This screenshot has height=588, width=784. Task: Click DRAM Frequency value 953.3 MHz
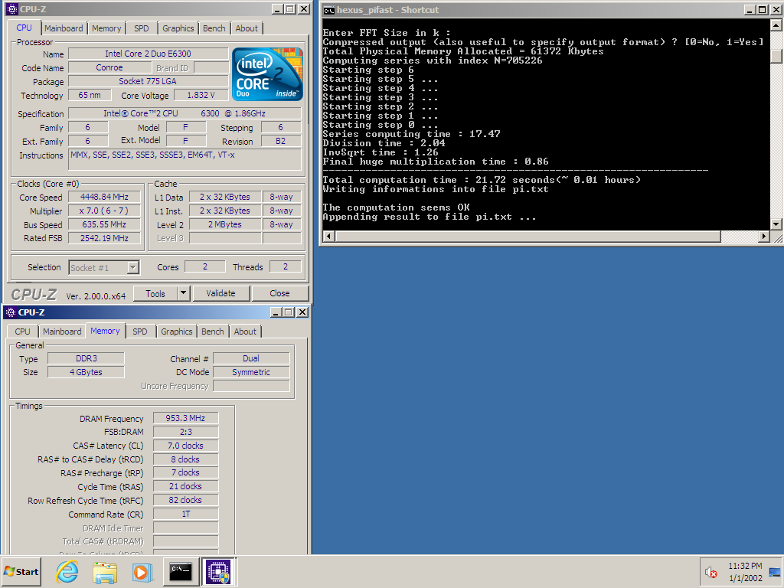(x=185, y=418)
